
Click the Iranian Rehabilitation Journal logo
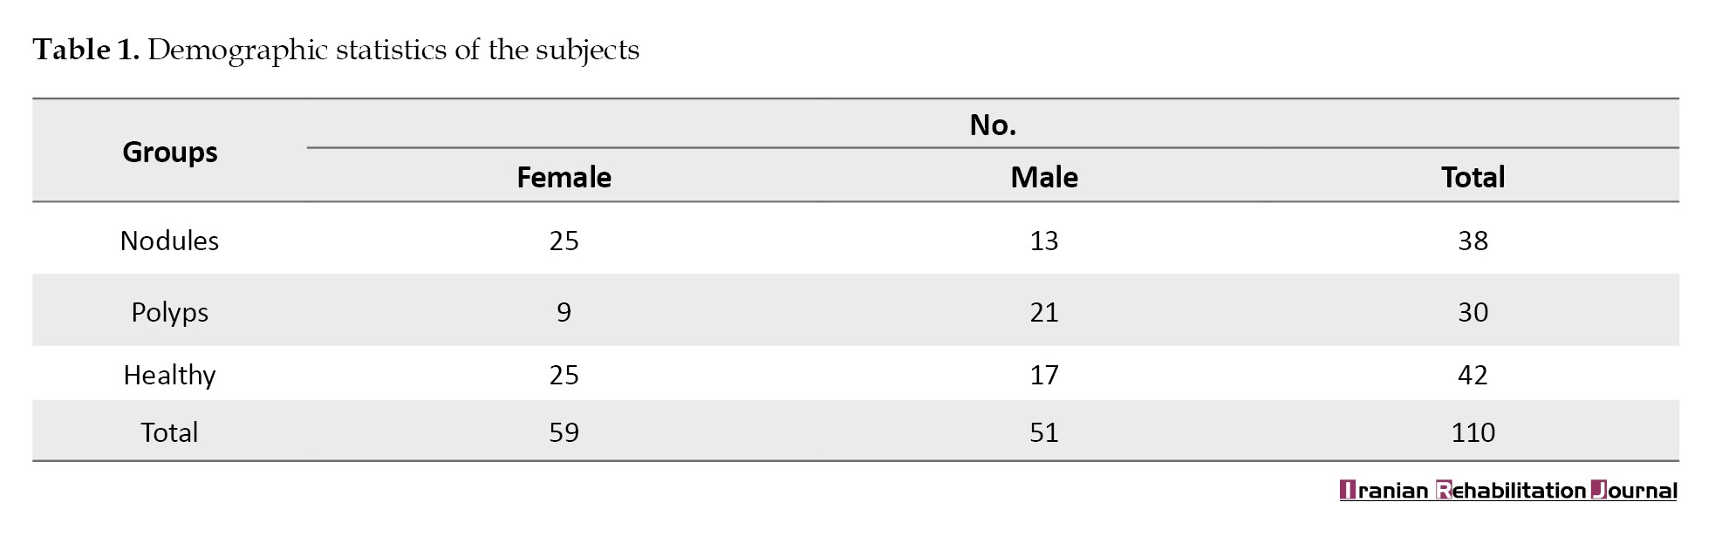[x=1508, y=490]
